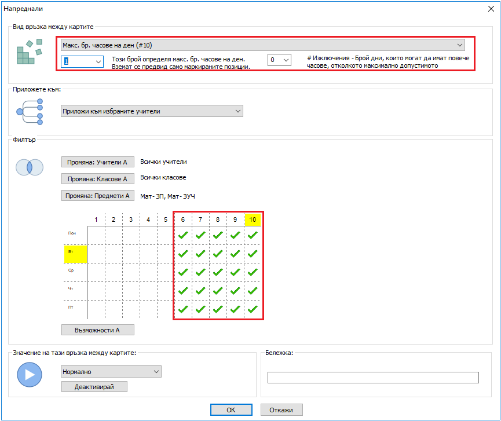
Task: Select the Вт row header
Action: click(x=75, y=254)
